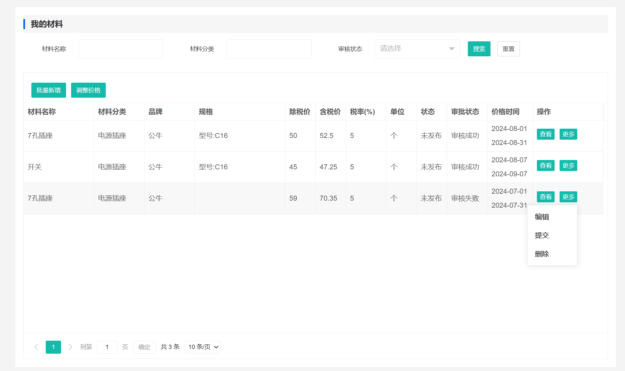Click the next page arrow icon
The image size is (625, 371).
pos(70,347)
